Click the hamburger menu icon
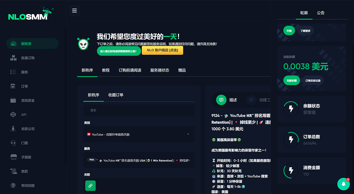Screen dimensions: 354x194 [x=75, y=11]
